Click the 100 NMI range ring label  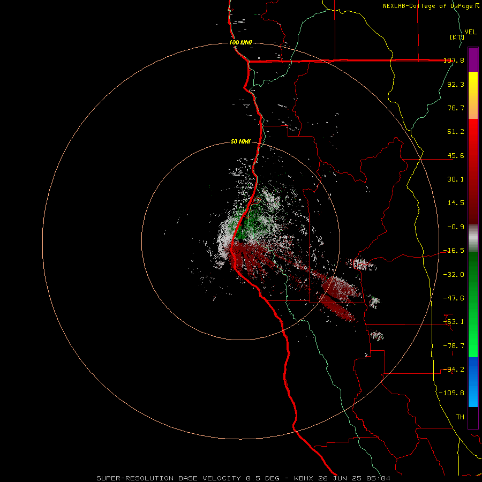(x=240, y=42)
